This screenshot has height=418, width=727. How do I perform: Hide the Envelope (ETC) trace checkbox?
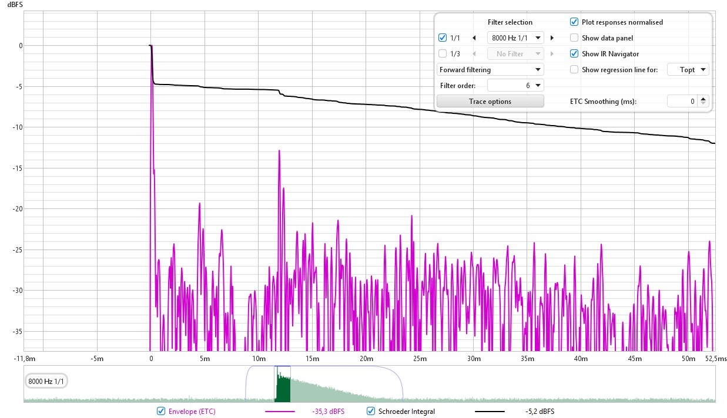[161, 412]
